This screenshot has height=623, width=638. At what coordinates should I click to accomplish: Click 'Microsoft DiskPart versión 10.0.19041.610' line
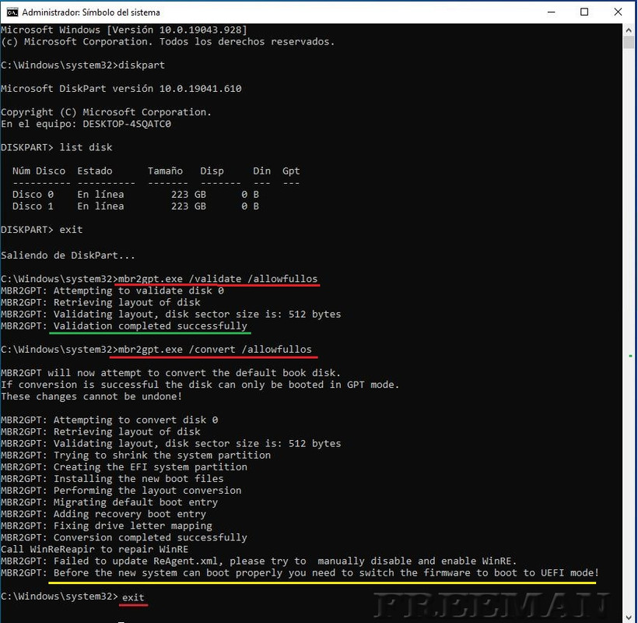coord(121,88)
